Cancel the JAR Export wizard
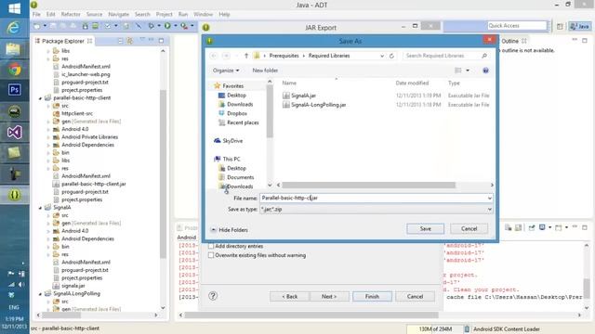The image size is (595, 334). tap(415, 296)
